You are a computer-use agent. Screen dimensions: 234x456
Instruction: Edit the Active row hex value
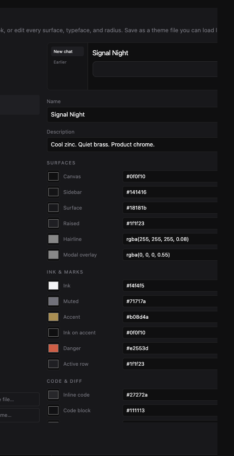coord(170,364)
